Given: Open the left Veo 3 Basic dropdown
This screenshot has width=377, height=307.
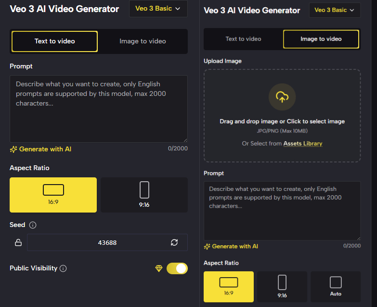Looking at the screenshot, I should tap(158, 9).
